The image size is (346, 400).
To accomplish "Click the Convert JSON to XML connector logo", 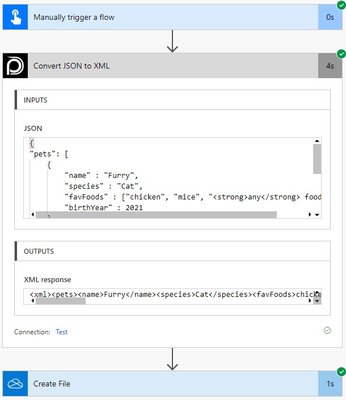I will point(14,66).
